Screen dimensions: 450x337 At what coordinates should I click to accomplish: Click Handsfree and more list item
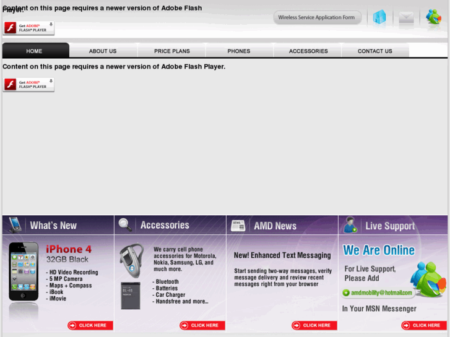coord(181,301)
